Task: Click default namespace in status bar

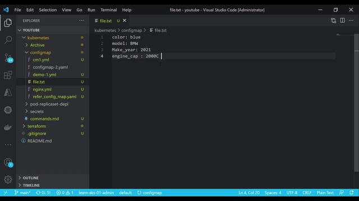Action: coord(125,193)
